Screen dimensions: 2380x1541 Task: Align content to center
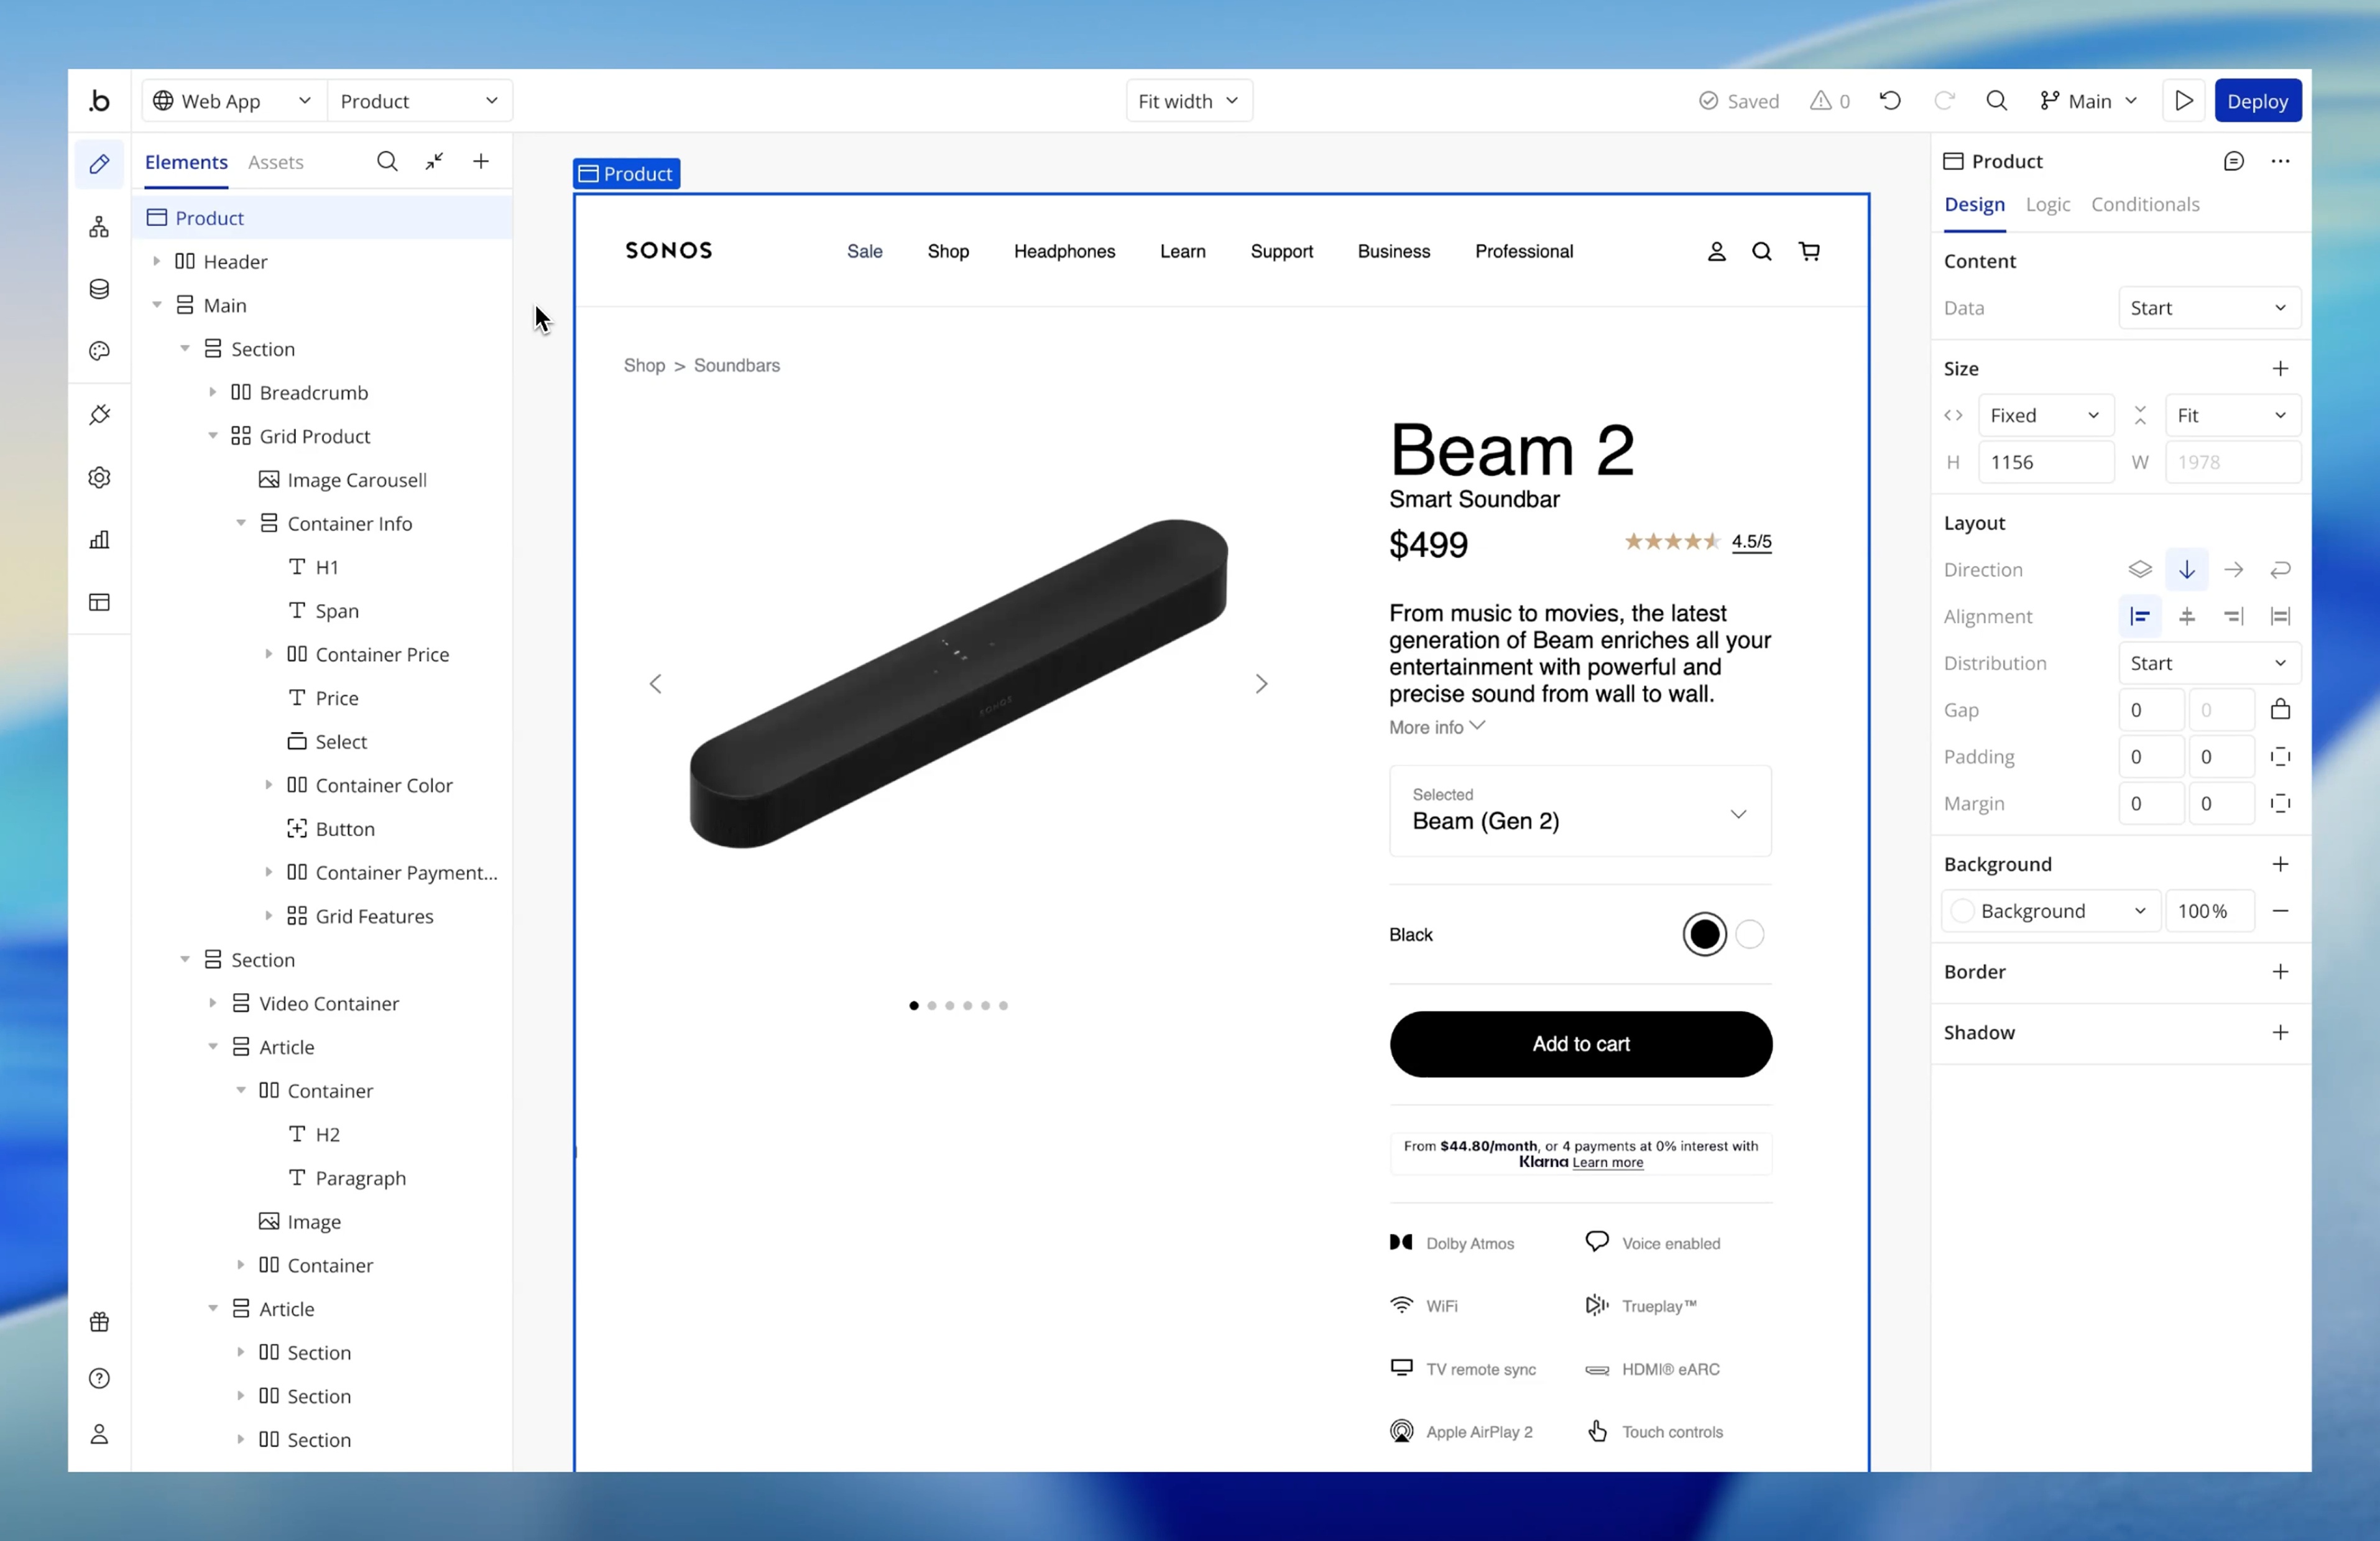tap(2187, 616)
